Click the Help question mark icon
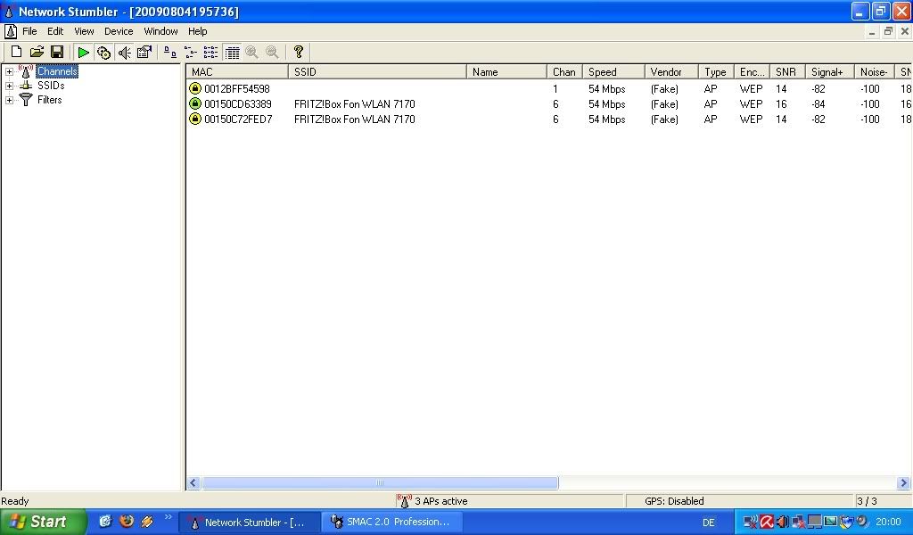Image resolution: width=913 pixels, height=535 pixels. pos(299,53)
